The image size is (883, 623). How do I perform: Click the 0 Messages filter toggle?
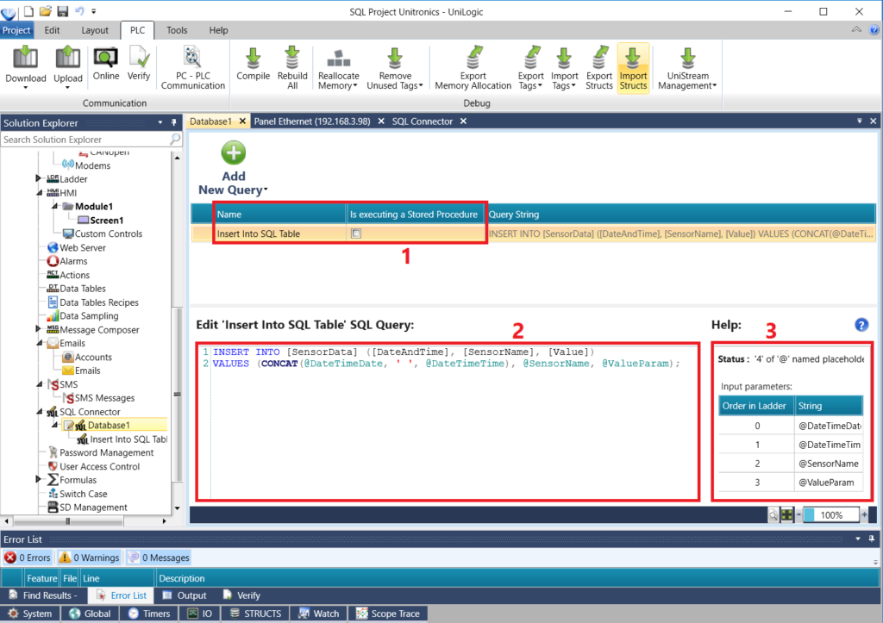[159, 558]
